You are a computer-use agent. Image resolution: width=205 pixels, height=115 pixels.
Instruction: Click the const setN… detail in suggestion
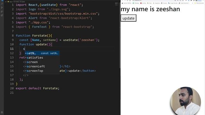49,53
